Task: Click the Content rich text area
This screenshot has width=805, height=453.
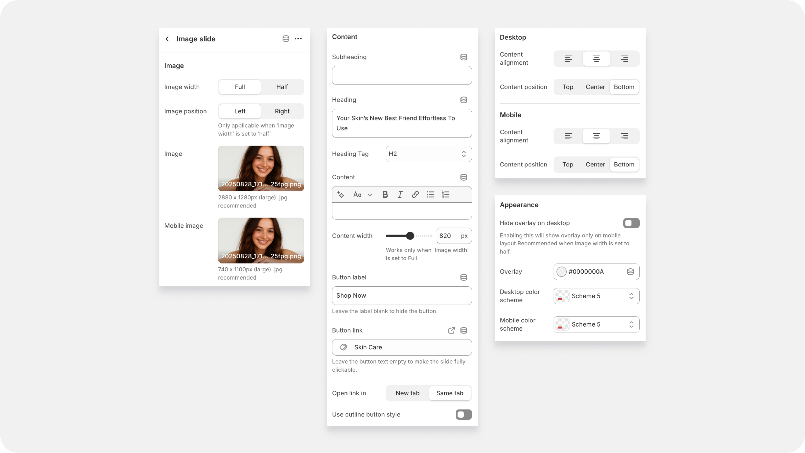Action: 402,211
